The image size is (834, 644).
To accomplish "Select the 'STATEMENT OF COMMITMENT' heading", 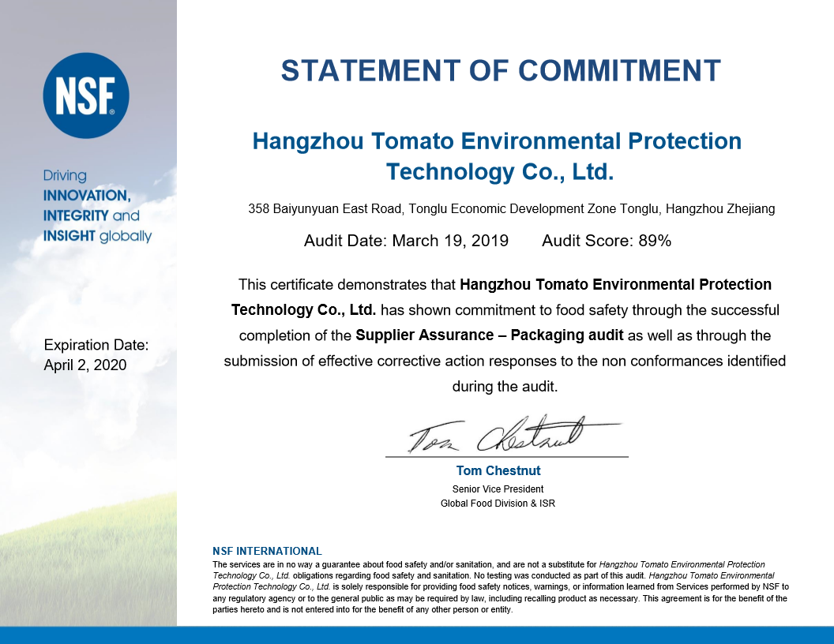I will [501, 71].
